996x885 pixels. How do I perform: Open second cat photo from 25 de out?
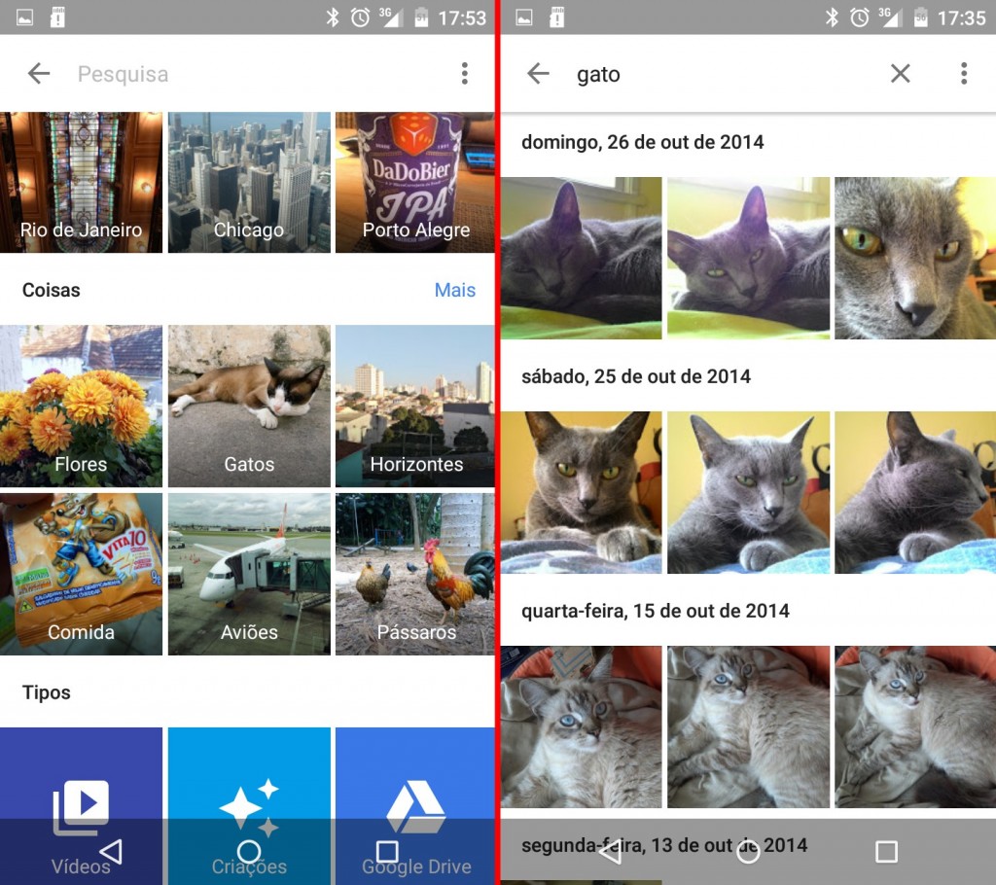click(748, 492)
